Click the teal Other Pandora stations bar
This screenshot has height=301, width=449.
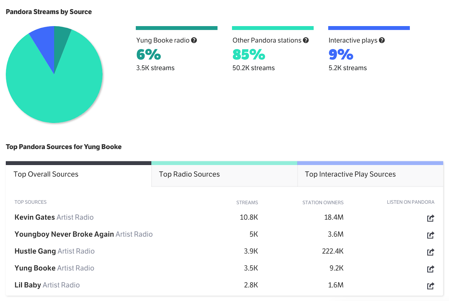click(273, 28)
